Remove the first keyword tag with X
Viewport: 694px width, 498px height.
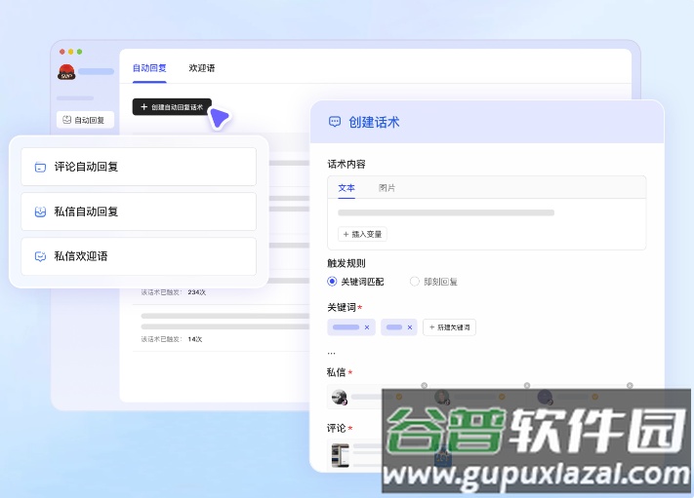click(367, 327)
